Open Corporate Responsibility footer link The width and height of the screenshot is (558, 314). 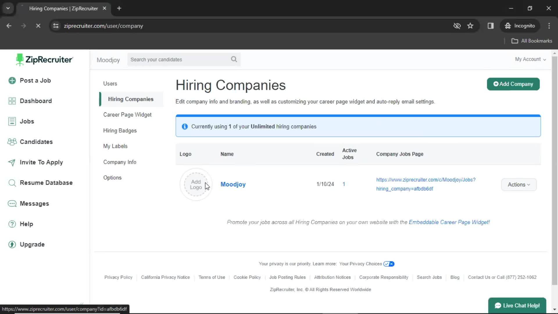tap(384, 277)
